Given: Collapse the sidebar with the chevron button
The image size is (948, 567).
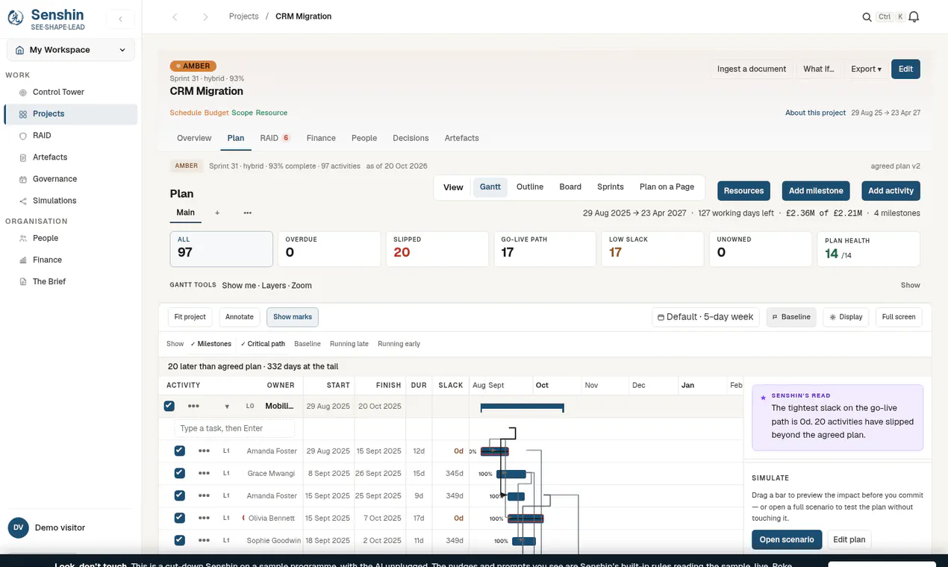Looking at the screenshot, I should pyautogui.click(x=120, y=19).
